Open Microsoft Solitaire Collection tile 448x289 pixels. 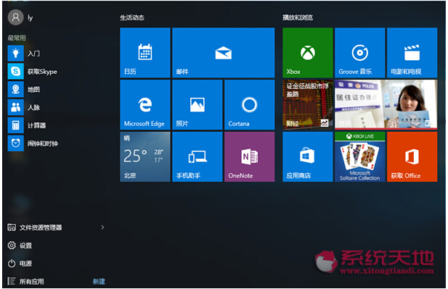[359, 156]
